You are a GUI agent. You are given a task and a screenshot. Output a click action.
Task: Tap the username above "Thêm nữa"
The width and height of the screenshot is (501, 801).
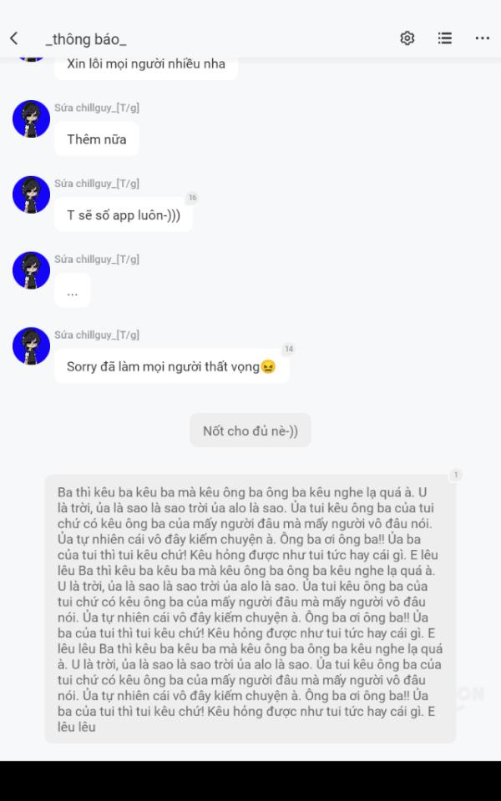tap(97, 108)
